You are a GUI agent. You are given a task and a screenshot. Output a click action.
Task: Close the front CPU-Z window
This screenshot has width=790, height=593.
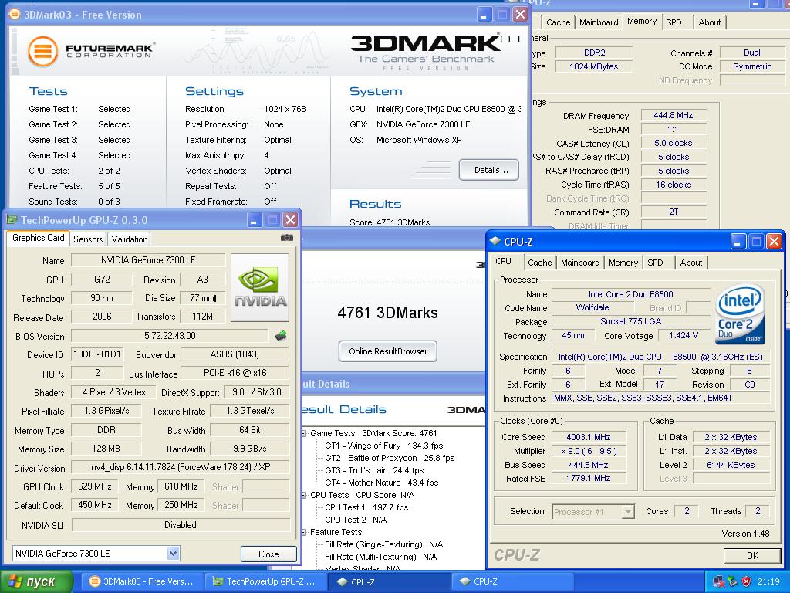point(774,242)
